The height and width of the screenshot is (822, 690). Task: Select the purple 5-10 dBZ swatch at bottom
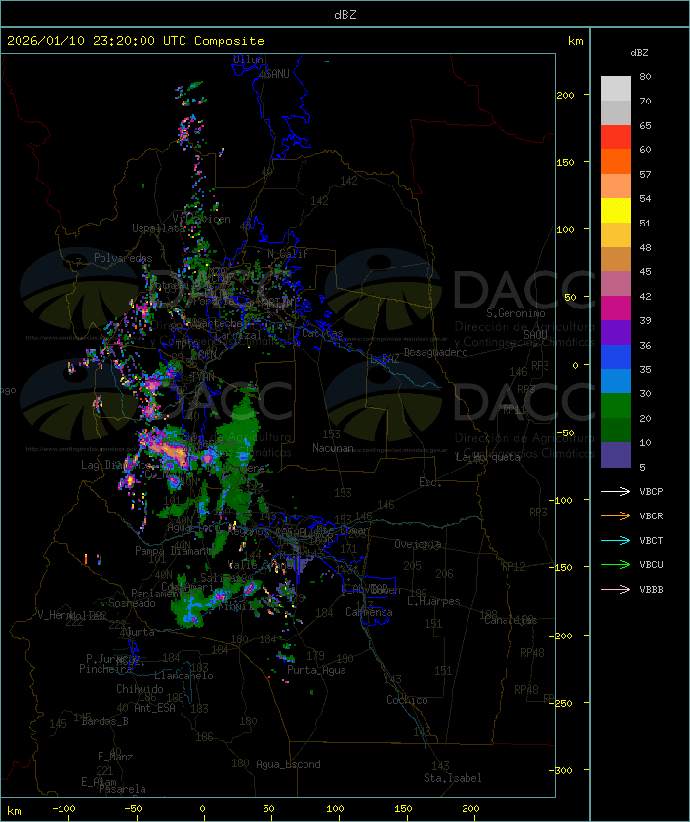616,455
